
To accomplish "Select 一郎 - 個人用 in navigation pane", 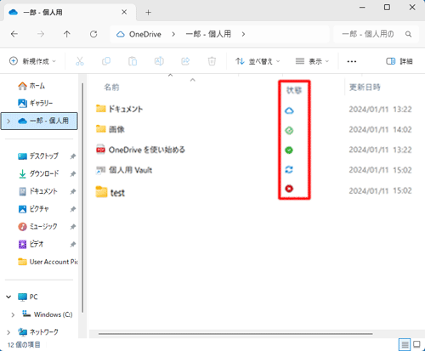I will coord(39,121).
